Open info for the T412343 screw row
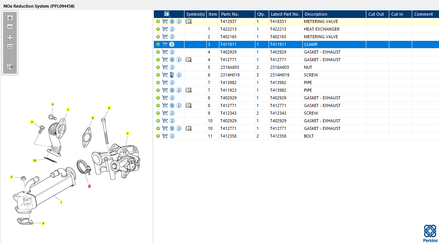Screen dimensions: 439x243 pos(172,113)
